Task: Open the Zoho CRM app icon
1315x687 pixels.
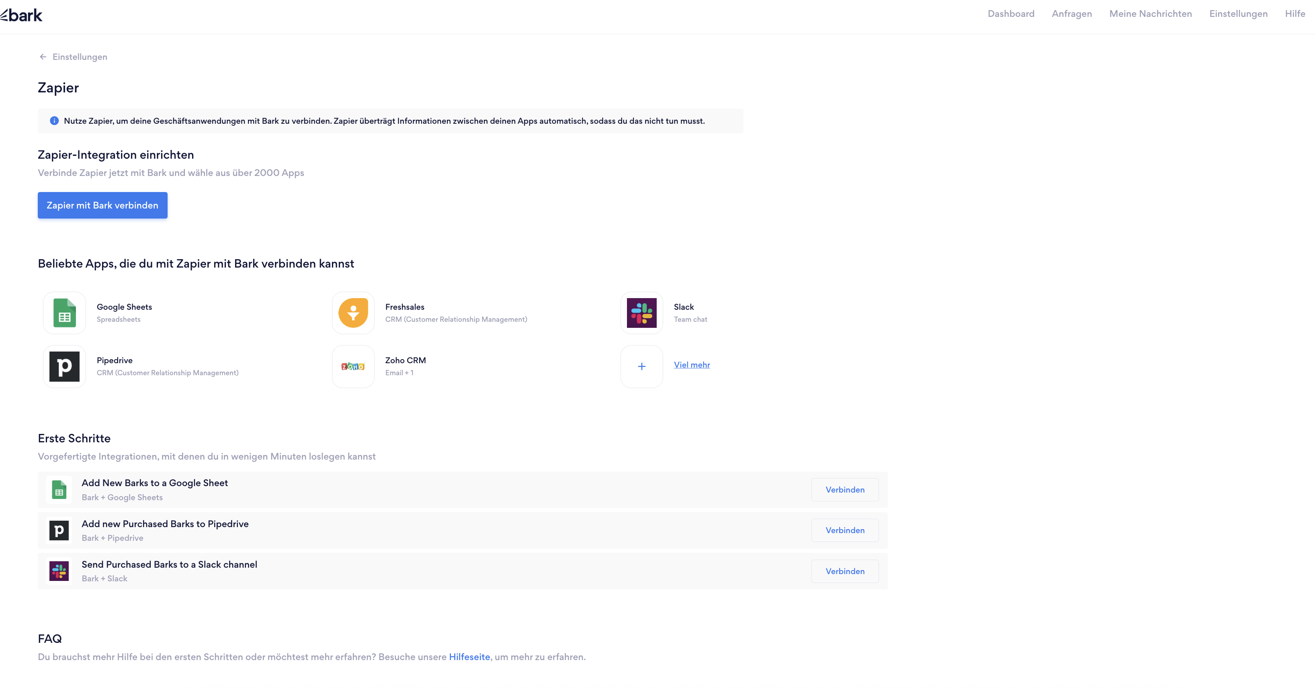Action: pos(353,366)
